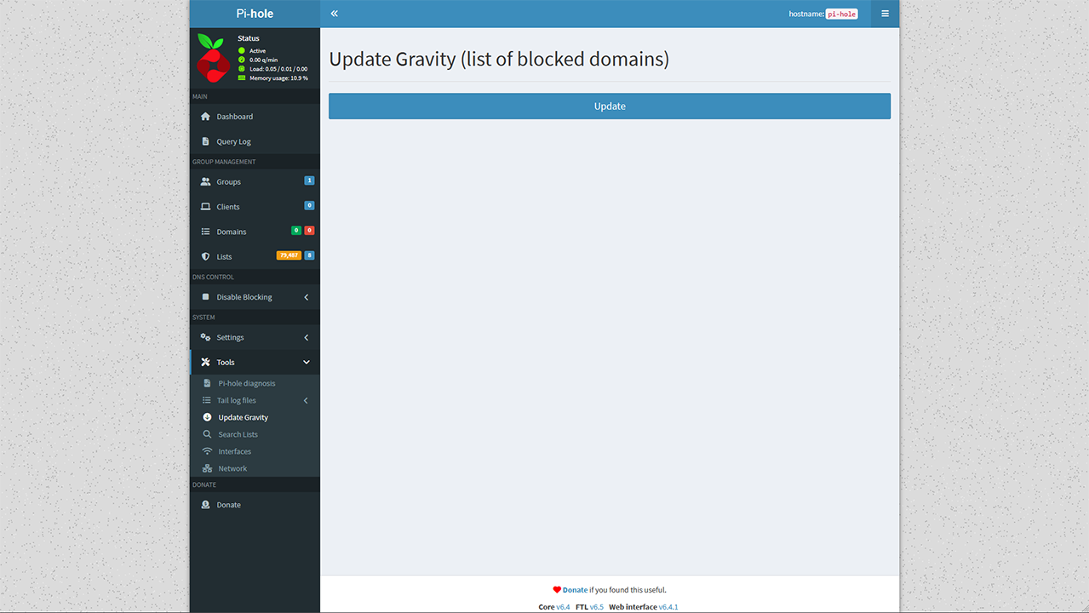The image size is (1089, 613).
Task: Click the Query Log file icon
Action: pyautogui.click(x=205, y=141)
